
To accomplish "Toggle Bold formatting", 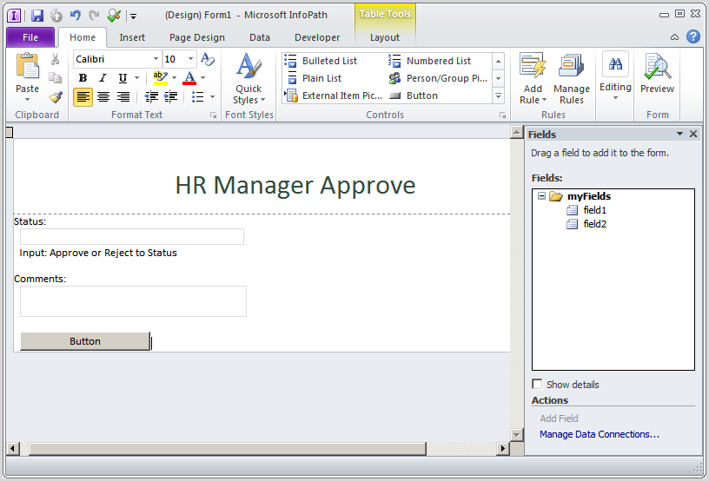I will point(83,77).
